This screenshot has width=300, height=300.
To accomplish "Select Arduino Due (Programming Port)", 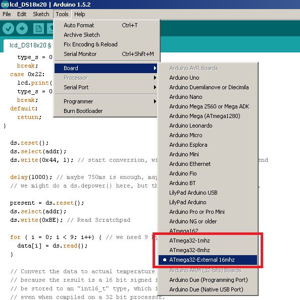I will pyautogui.click(x=208, y=280).
